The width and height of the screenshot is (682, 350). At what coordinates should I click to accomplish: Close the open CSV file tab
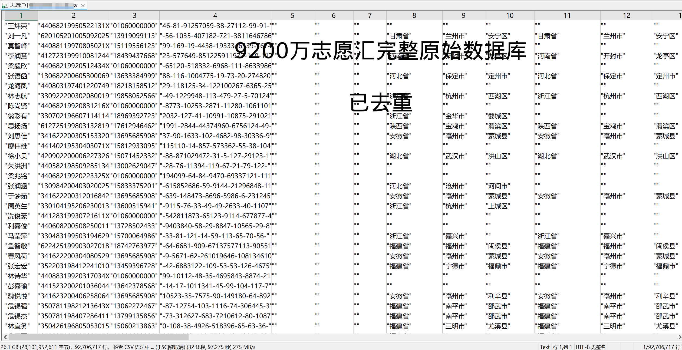click(x=83, y=5)
